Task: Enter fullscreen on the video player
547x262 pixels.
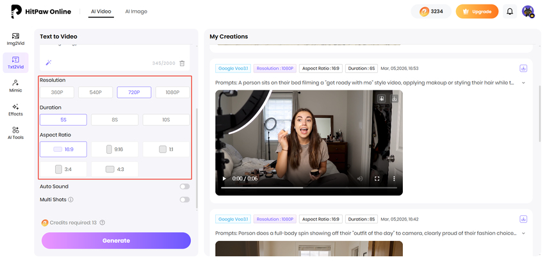Action: tap(377, 179)
